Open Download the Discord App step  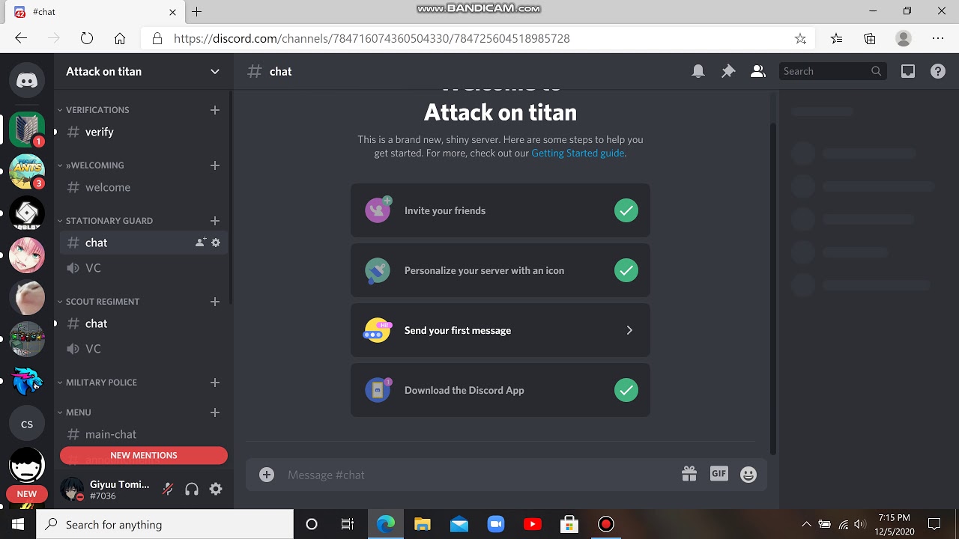[x=500, y=390]
